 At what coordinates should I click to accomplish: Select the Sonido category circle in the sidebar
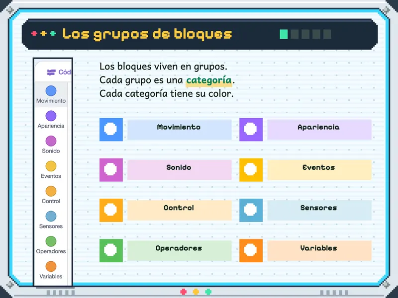tap(51, 141)
